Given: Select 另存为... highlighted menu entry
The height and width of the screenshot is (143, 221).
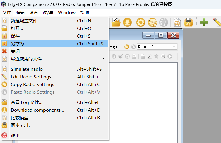Looking at the screenshot, I should click(54, 43).
